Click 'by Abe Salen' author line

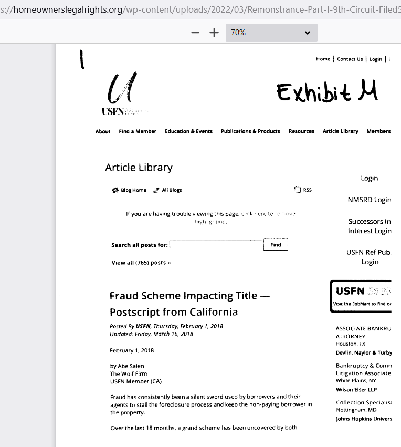(127, 366)
